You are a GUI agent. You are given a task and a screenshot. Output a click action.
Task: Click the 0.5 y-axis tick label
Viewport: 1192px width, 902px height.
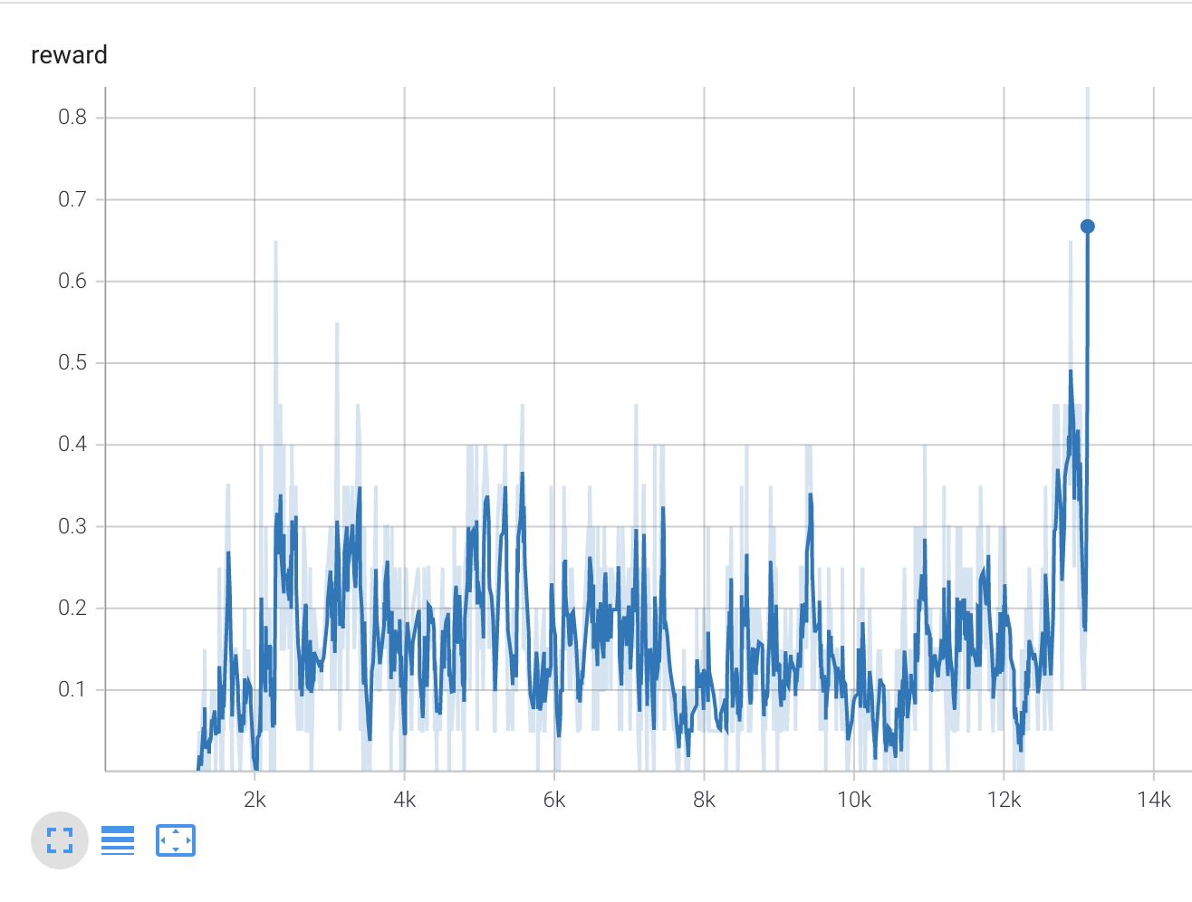click(72, 362)
